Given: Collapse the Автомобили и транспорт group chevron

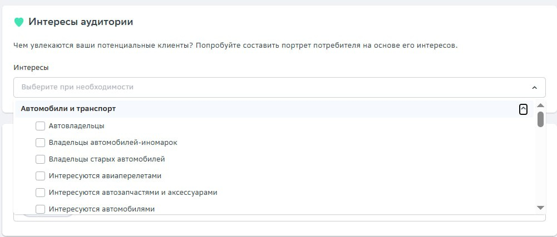Looking at the screenshot, I should coord(523,109).
